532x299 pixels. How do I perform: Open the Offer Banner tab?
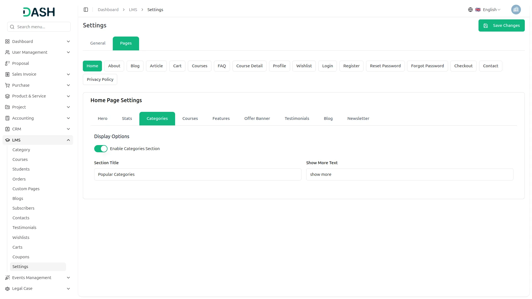[257, 118]
